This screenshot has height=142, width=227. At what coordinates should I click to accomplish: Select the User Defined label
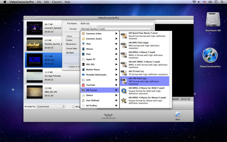[x=93, y=101]
